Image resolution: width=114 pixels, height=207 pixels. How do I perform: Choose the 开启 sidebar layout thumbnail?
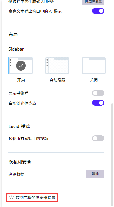coord(21,66)
